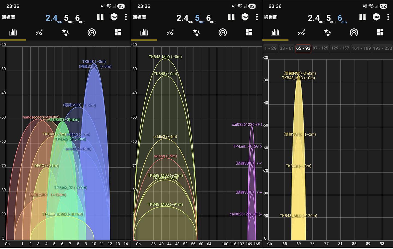Open channel rating stars tab in right panel

click(x=327, y=32)
